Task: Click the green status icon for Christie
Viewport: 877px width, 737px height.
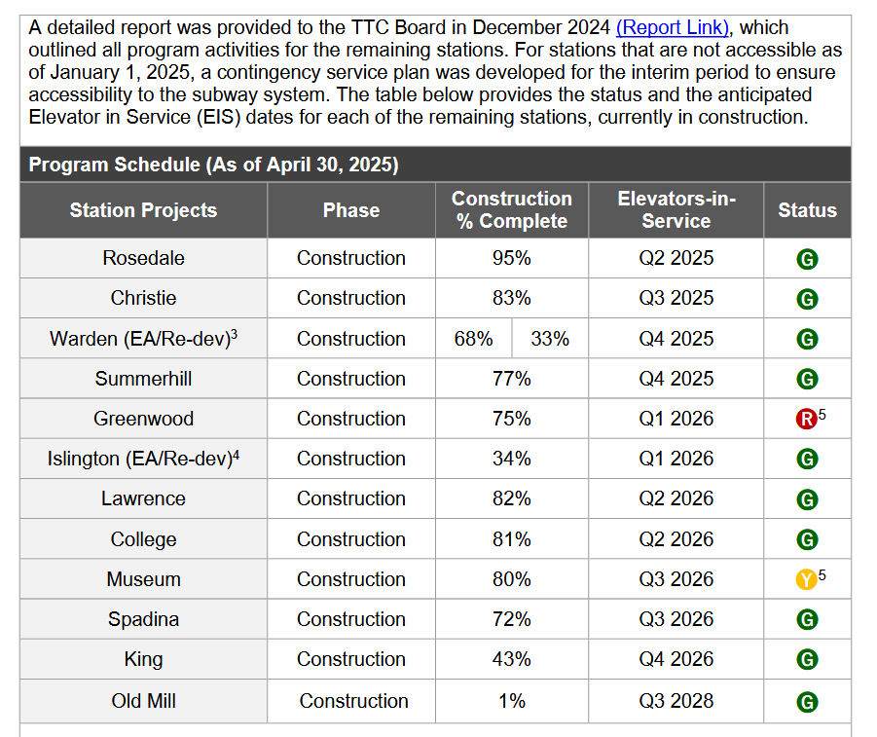Action: pos(807,300)
